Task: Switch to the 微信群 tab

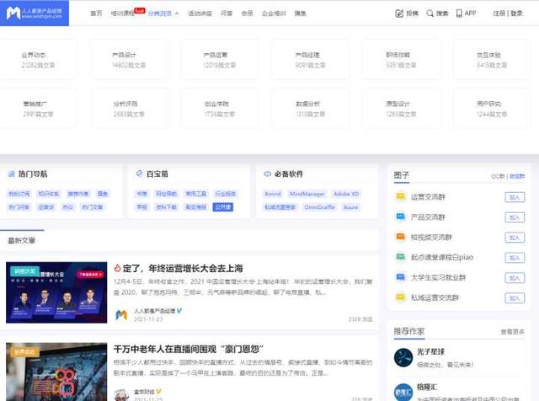Action: tap(517, 176)
